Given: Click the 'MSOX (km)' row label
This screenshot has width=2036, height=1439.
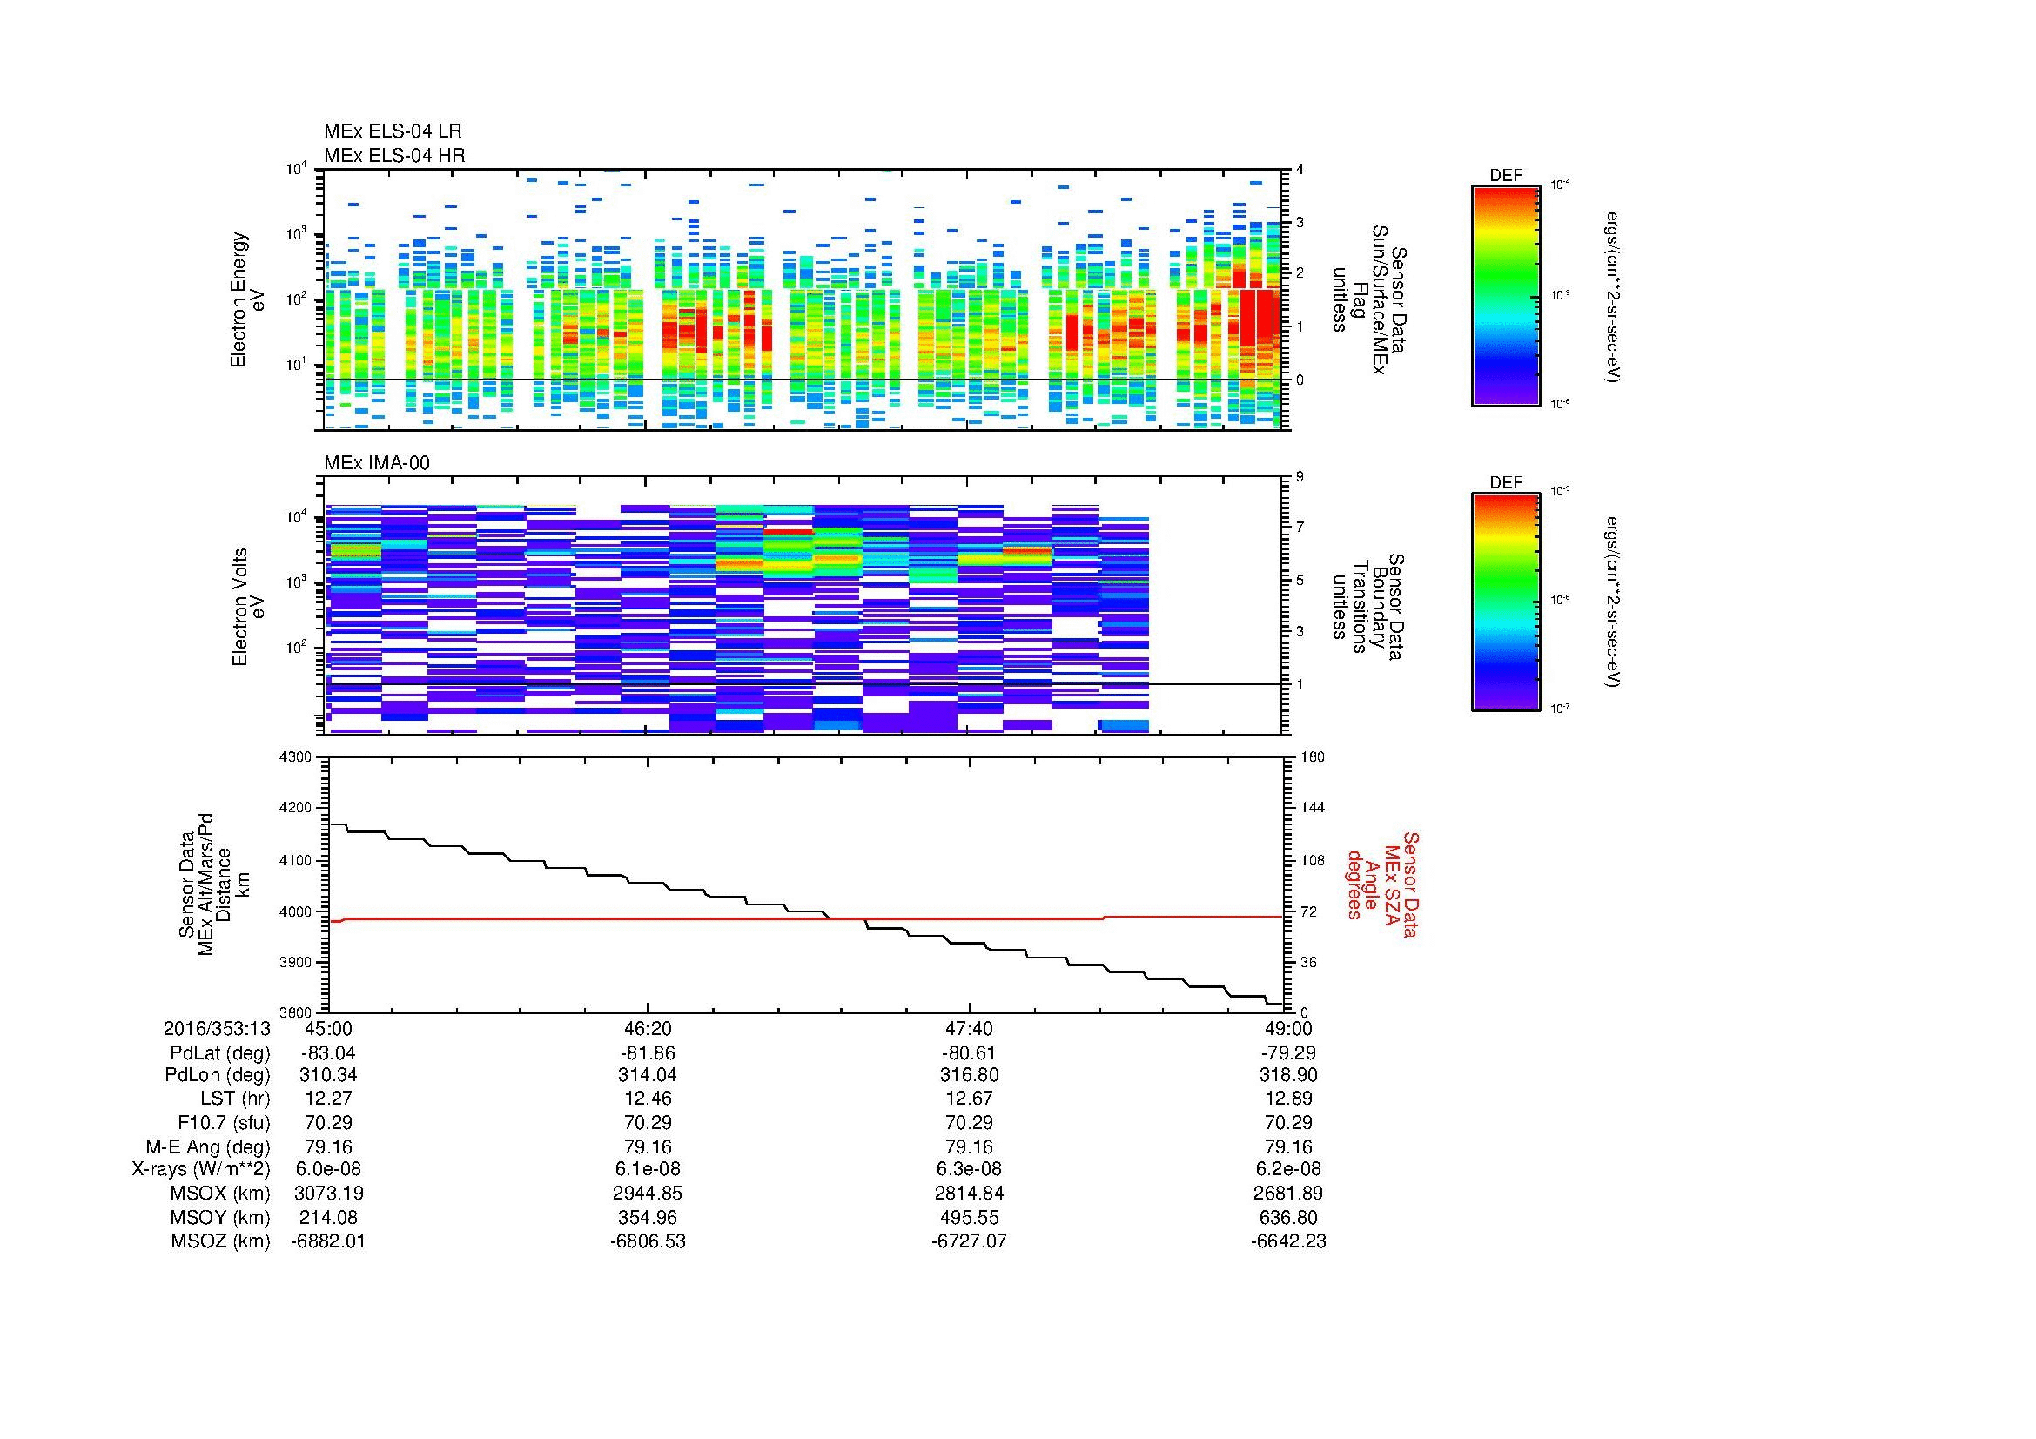Looking at the screenshot, I should 220,1194.
